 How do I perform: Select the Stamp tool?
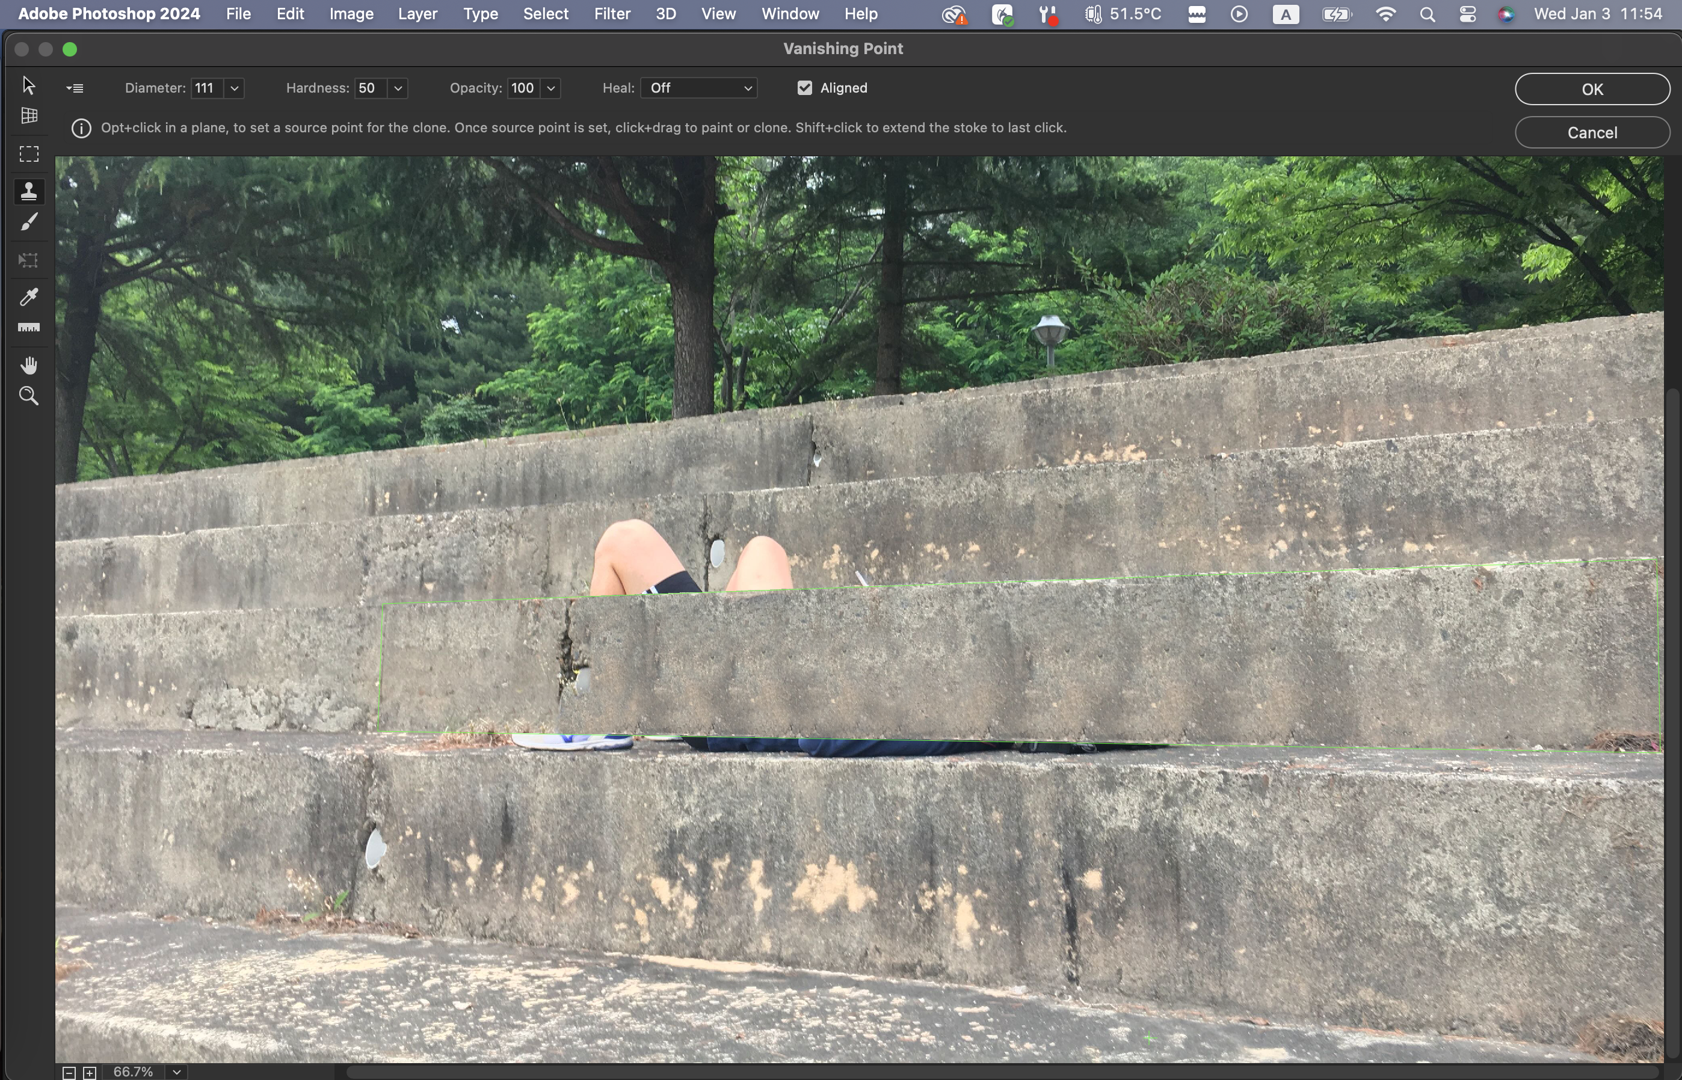[29, 191]
